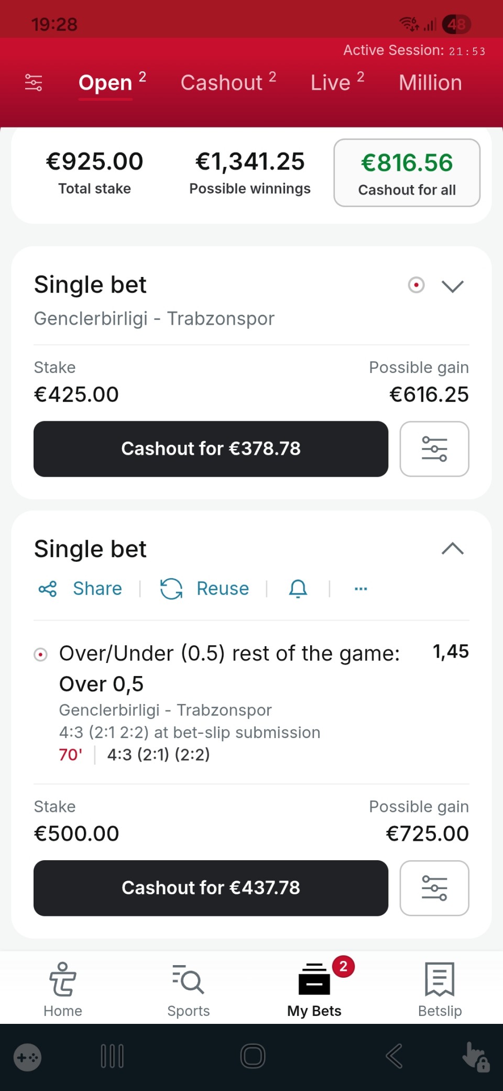
Task: Tap the notification bell icon
Action: click(x=298, y=589)
